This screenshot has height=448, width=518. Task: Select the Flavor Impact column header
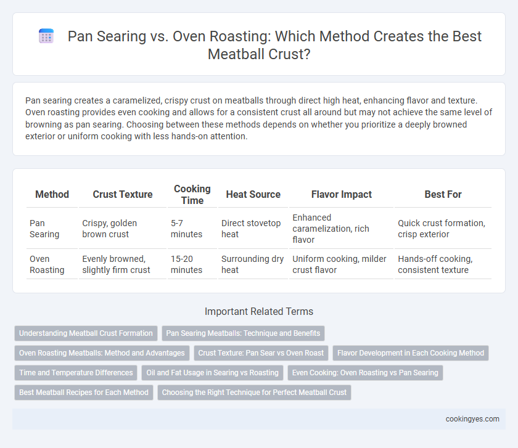(341, 195)
